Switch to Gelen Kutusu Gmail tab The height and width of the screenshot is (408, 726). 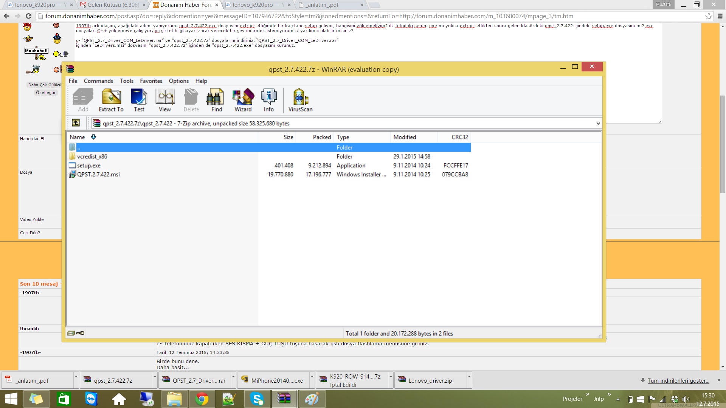(x=113, y=5)
